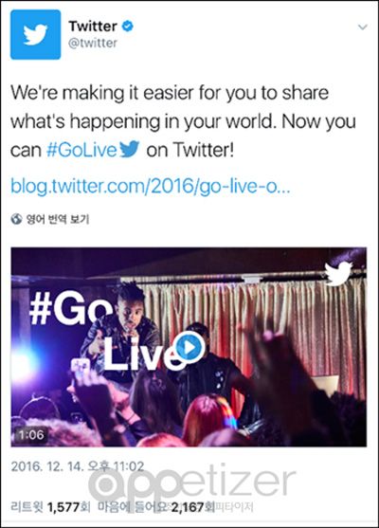This screenshot has width=379, height=528.
Task: Click the tweet body text
Action: tap(183, 121)
